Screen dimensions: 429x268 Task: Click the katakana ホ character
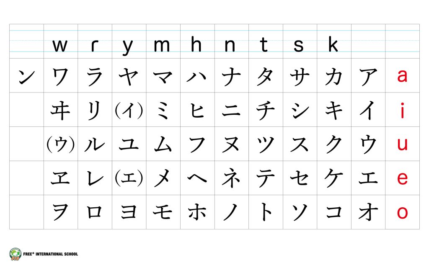(x=197, y=213)
